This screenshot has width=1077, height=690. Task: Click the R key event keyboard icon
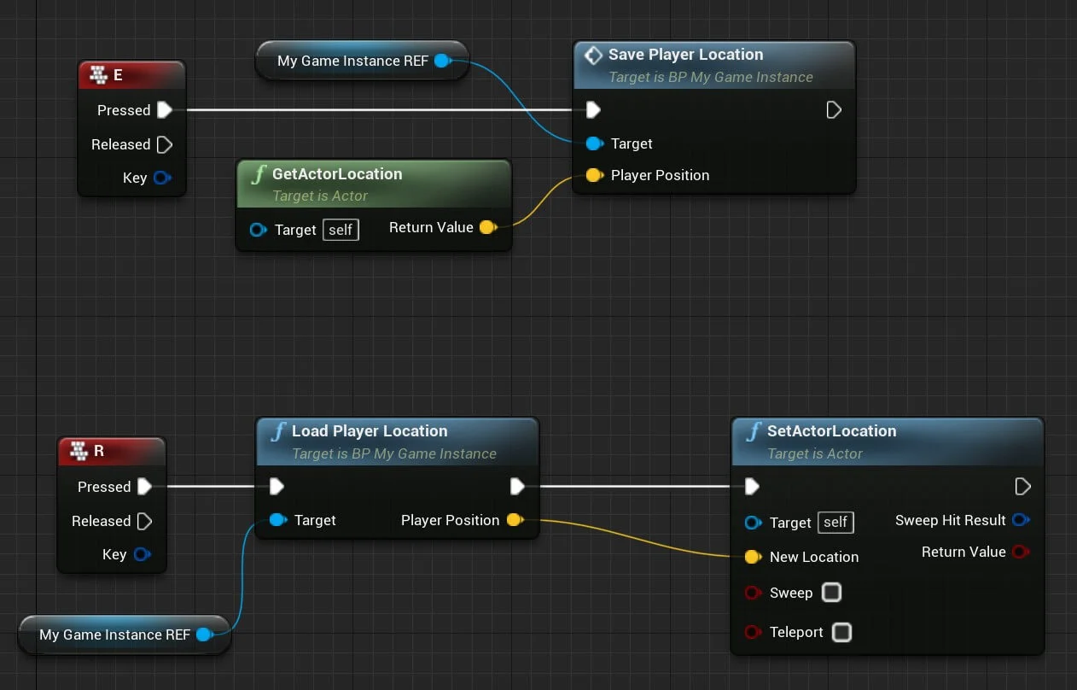79,450
